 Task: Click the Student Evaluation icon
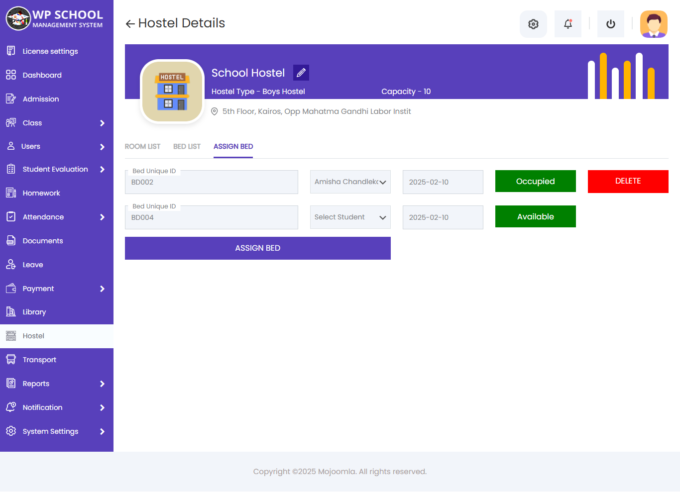click(11, 169)
